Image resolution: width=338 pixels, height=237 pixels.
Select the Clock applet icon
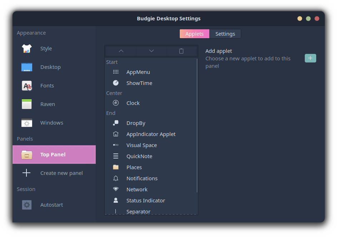click(116, 103)
